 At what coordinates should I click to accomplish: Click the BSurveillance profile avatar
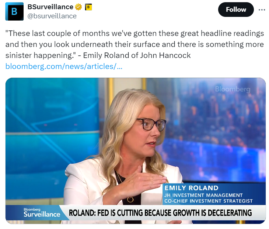[14, 11]
